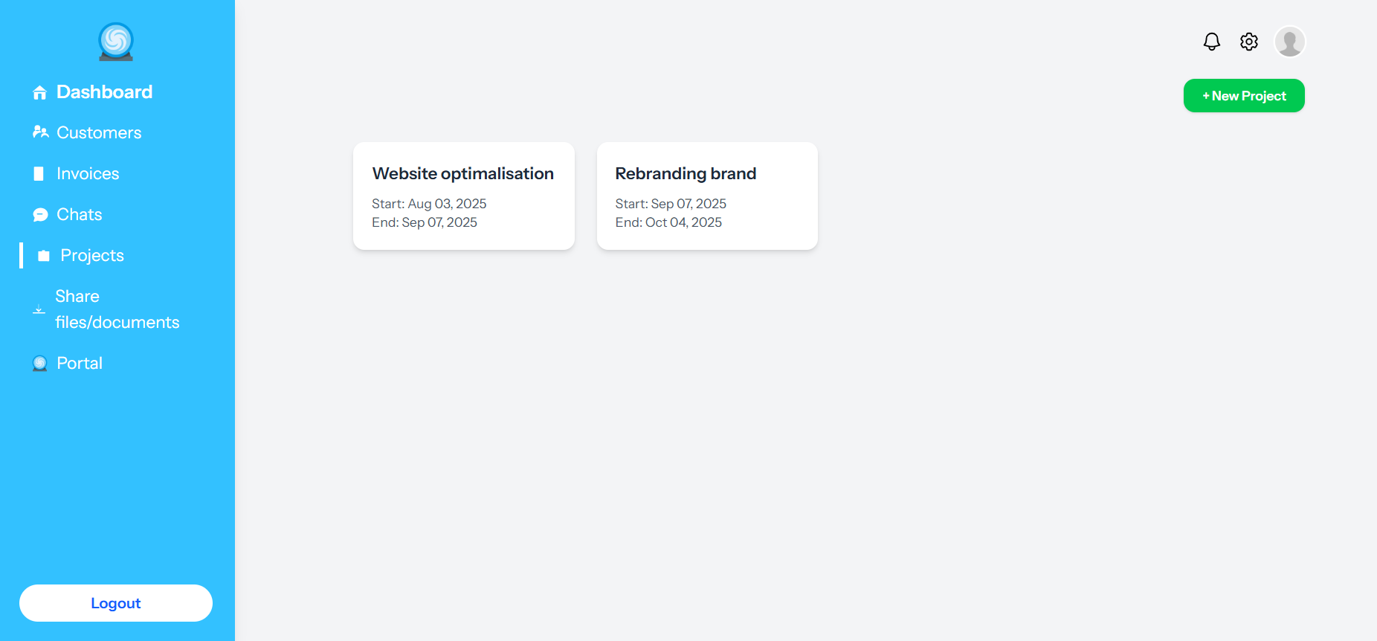Navigate to Chats in the sidebar
The image size is (1377, 641).
[79, 214]
